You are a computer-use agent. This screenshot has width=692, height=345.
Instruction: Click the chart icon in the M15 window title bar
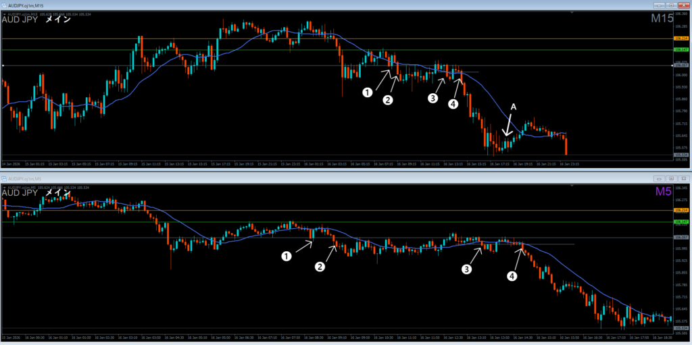point(4,5)
